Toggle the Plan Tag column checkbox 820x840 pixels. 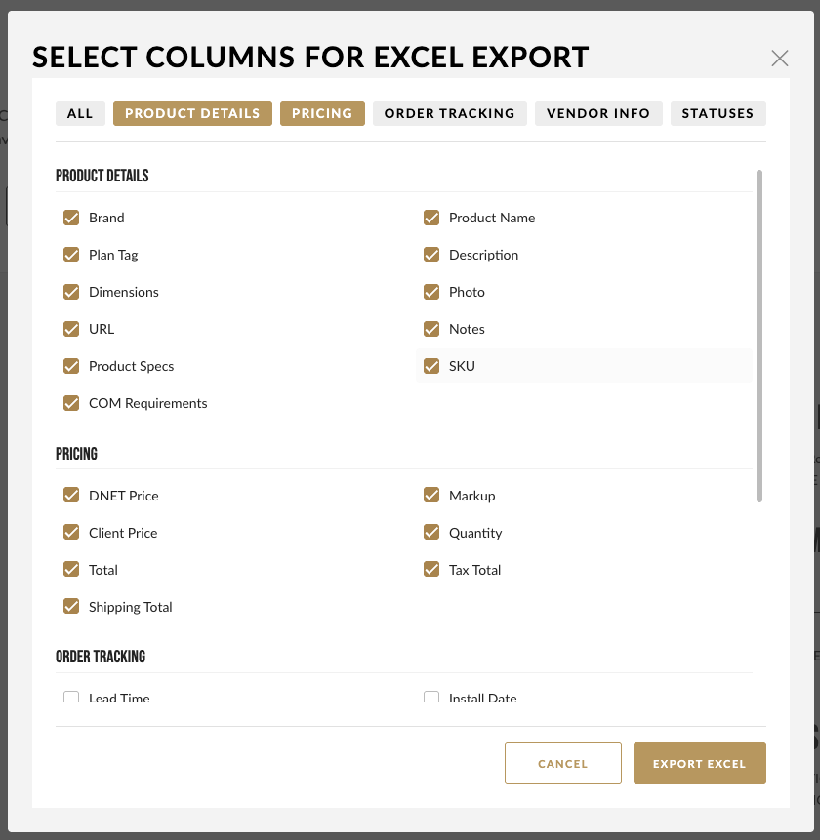click(71, 255)
